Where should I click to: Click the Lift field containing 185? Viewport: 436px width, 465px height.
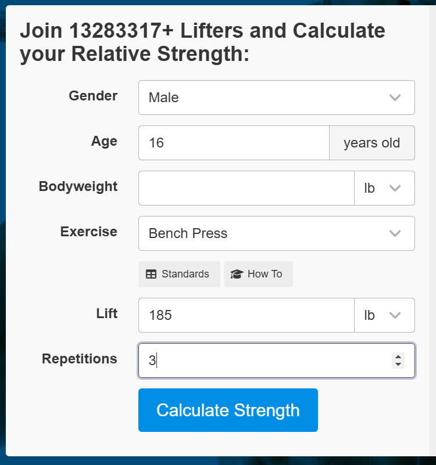246,315
